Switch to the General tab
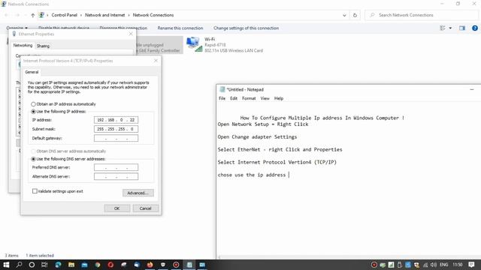Screen dimensions: 481x270 (32, 72)
